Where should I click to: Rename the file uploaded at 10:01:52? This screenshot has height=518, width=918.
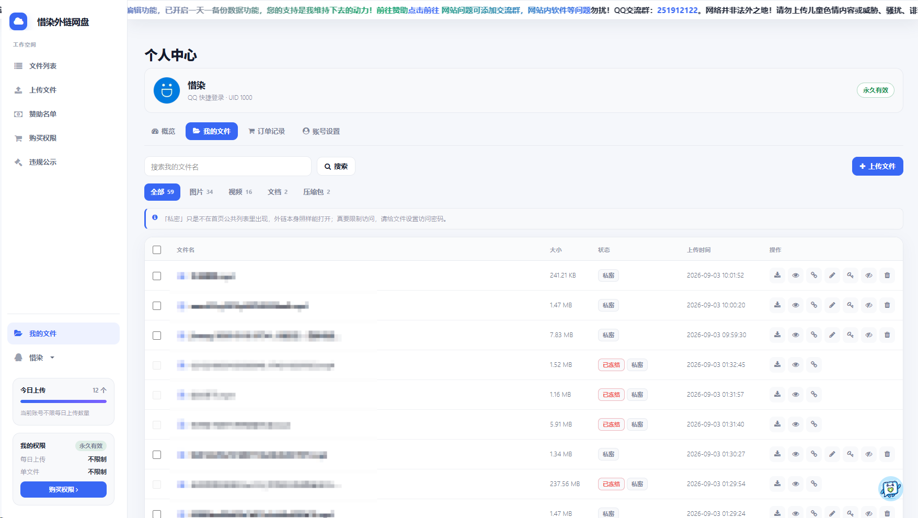click(x=832, y=275)
